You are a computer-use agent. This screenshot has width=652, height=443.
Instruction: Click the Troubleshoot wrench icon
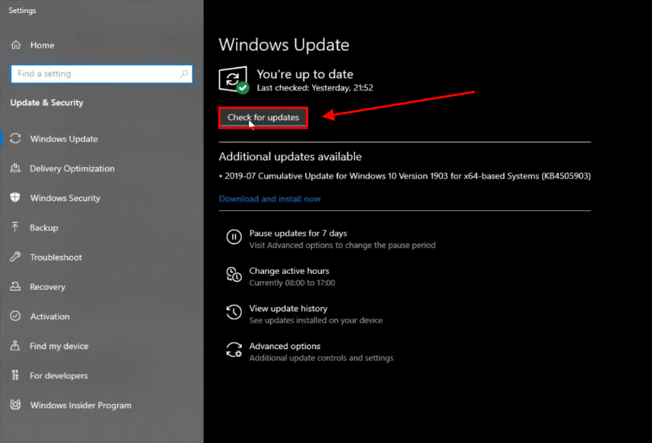tap(15, 257)
